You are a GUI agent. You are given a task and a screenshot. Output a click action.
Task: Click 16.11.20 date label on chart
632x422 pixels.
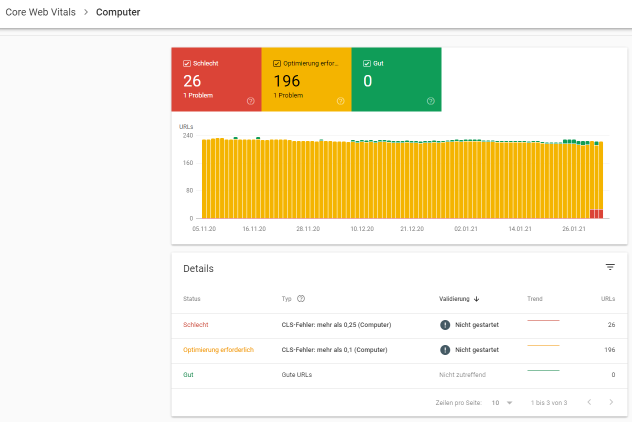click(254, 229)
